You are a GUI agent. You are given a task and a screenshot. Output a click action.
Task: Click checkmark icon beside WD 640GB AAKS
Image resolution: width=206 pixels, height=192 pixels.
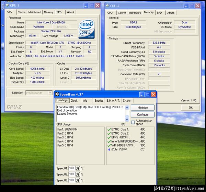pos(109,145)
